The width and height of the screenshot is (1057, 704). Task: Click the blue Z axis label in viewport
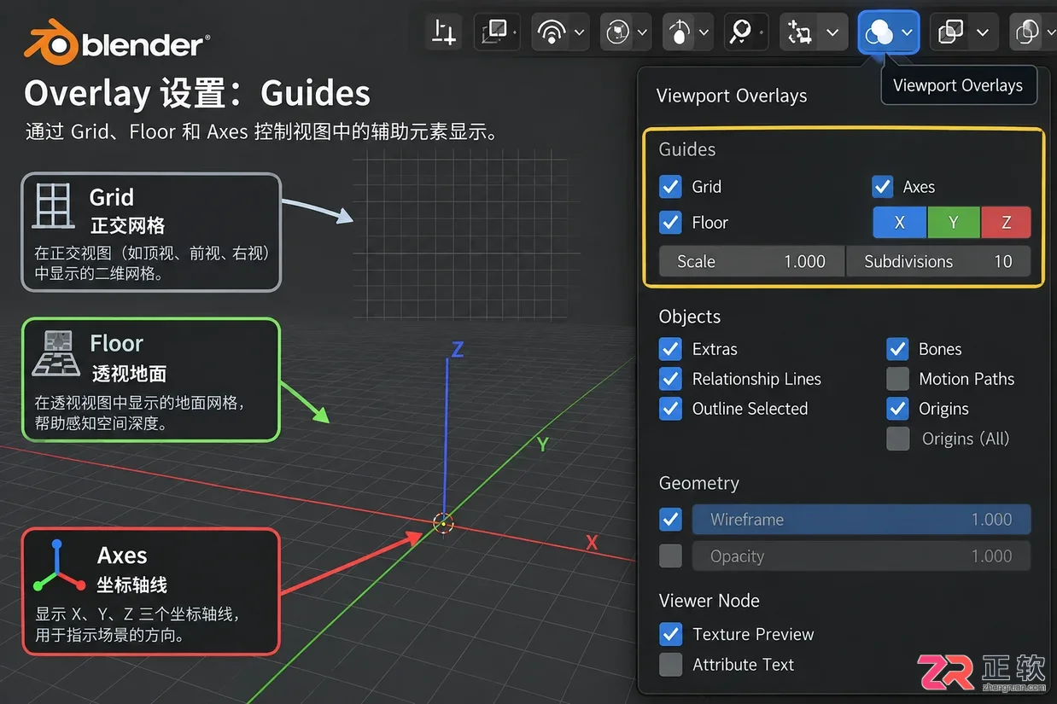click(458, 349)
